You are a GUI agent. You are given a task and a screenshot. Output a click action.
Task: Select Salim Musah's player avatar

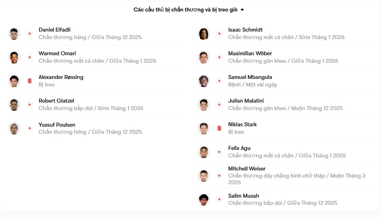coord(204,199)
